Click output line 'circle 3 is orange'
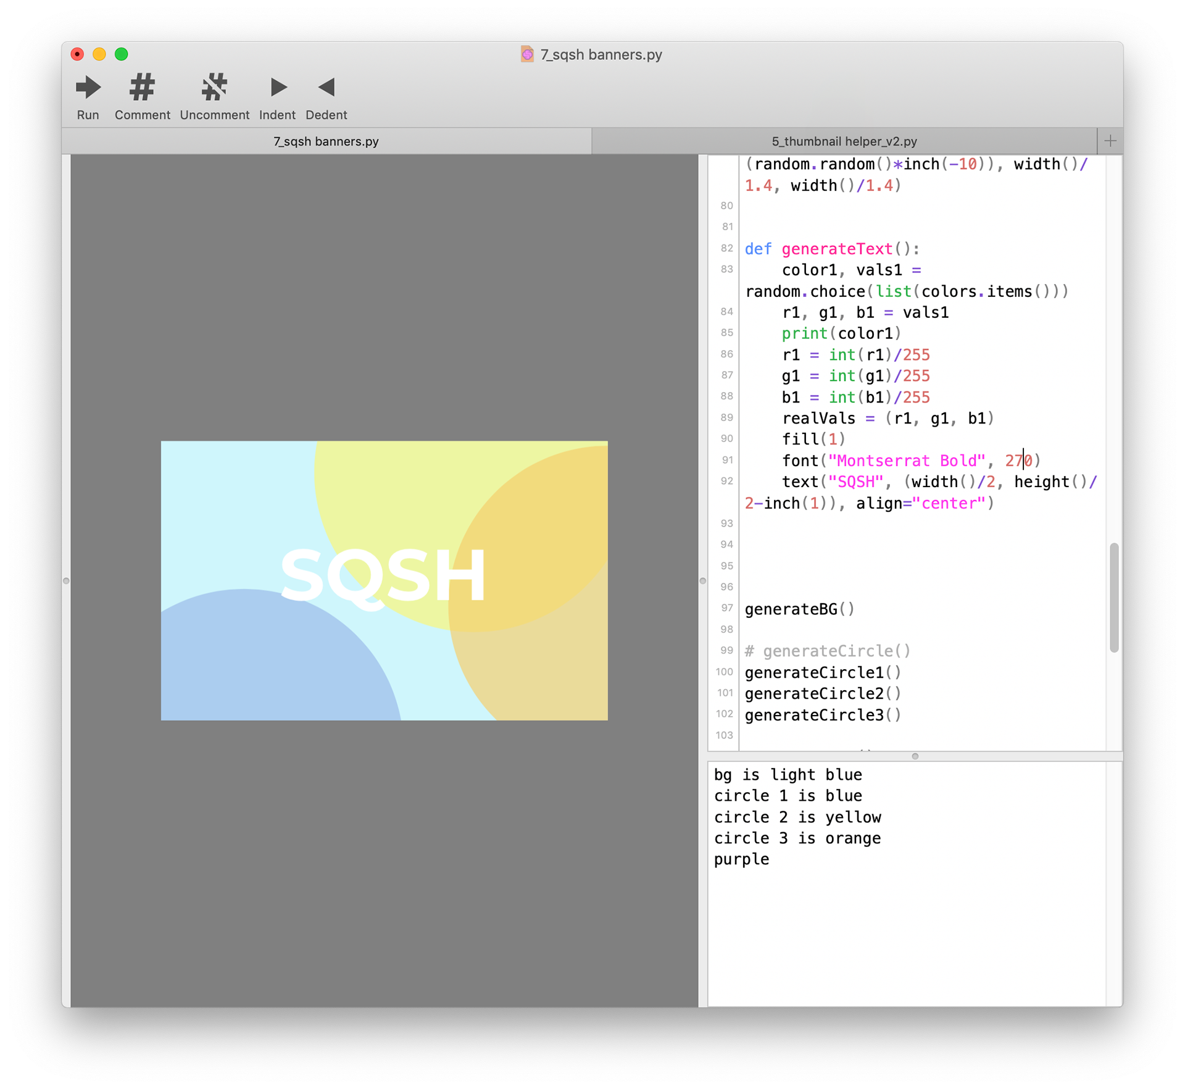Viewport: 1185px width, 1089px height. click(x=797, y=838)
